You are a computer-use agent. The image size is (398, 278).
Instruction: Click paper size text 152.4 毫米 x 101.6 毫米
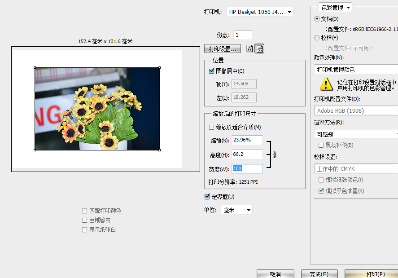click(x=105, y=41)
